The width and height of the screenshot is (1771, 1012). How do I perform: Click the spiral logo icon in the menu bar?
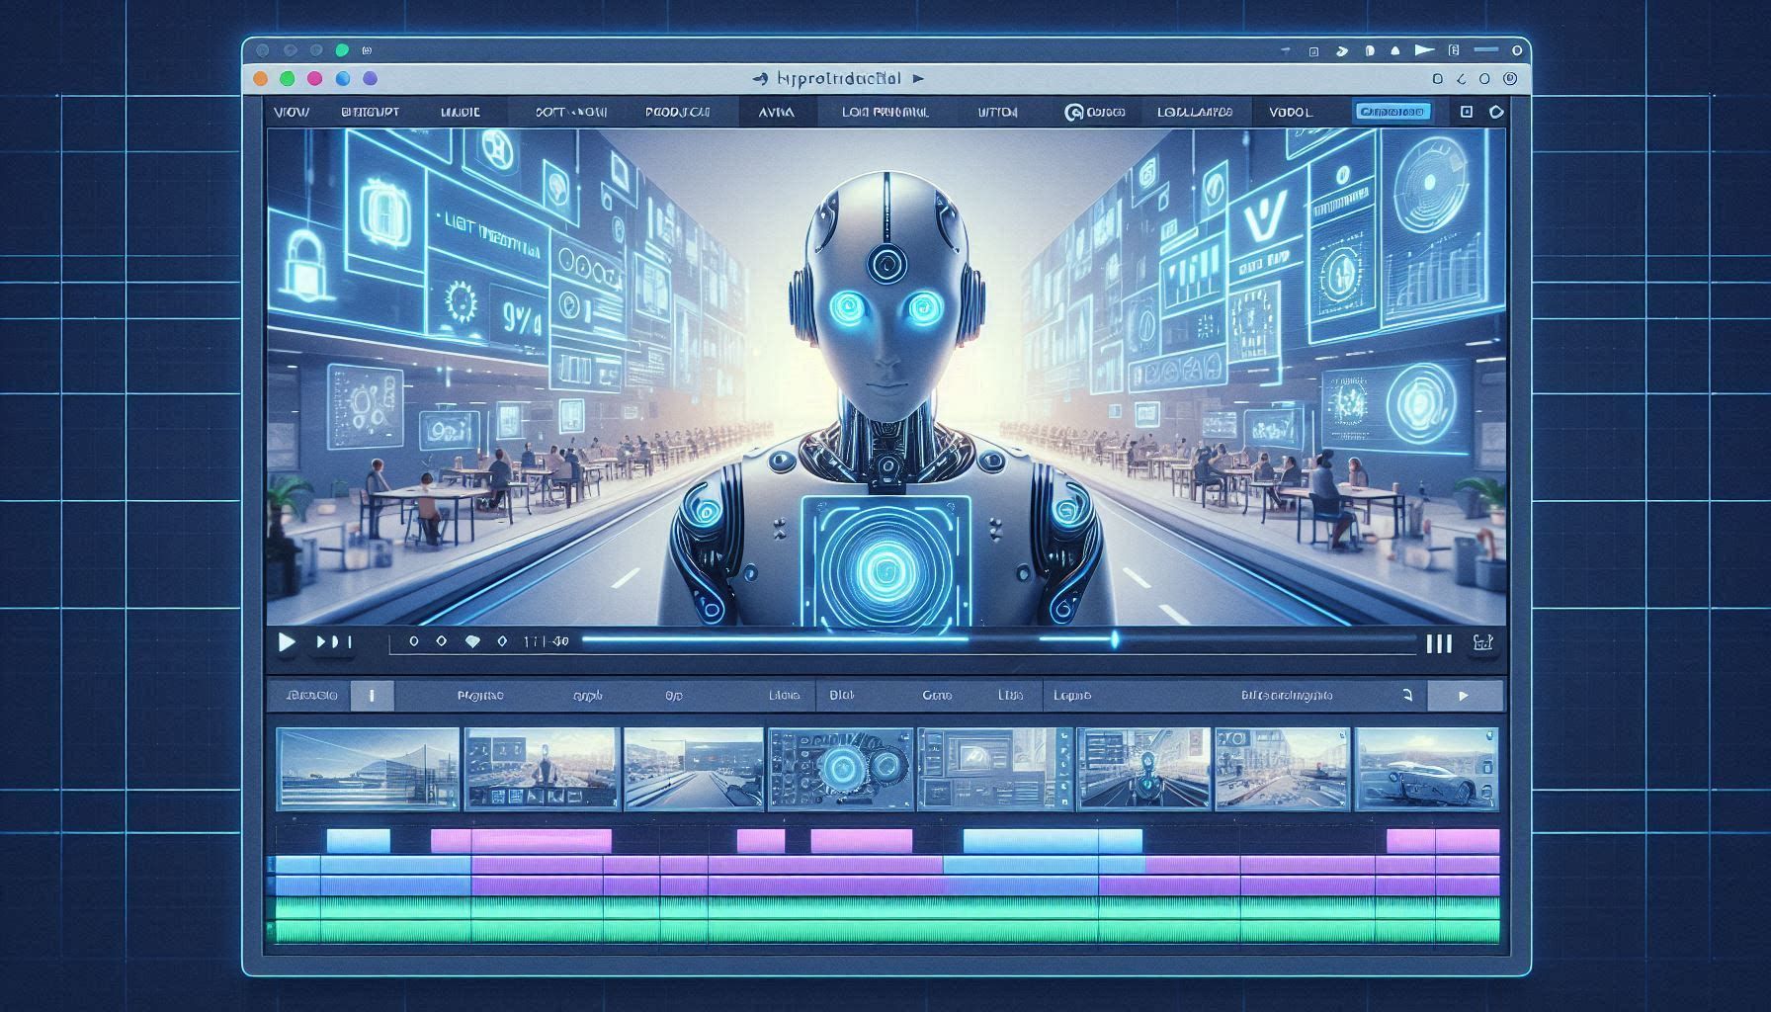click(x=1073, y=113)
